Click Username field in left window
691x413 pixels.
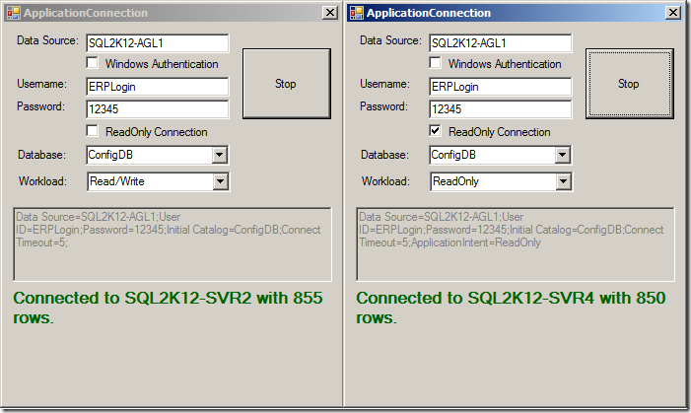pos(158,87)
